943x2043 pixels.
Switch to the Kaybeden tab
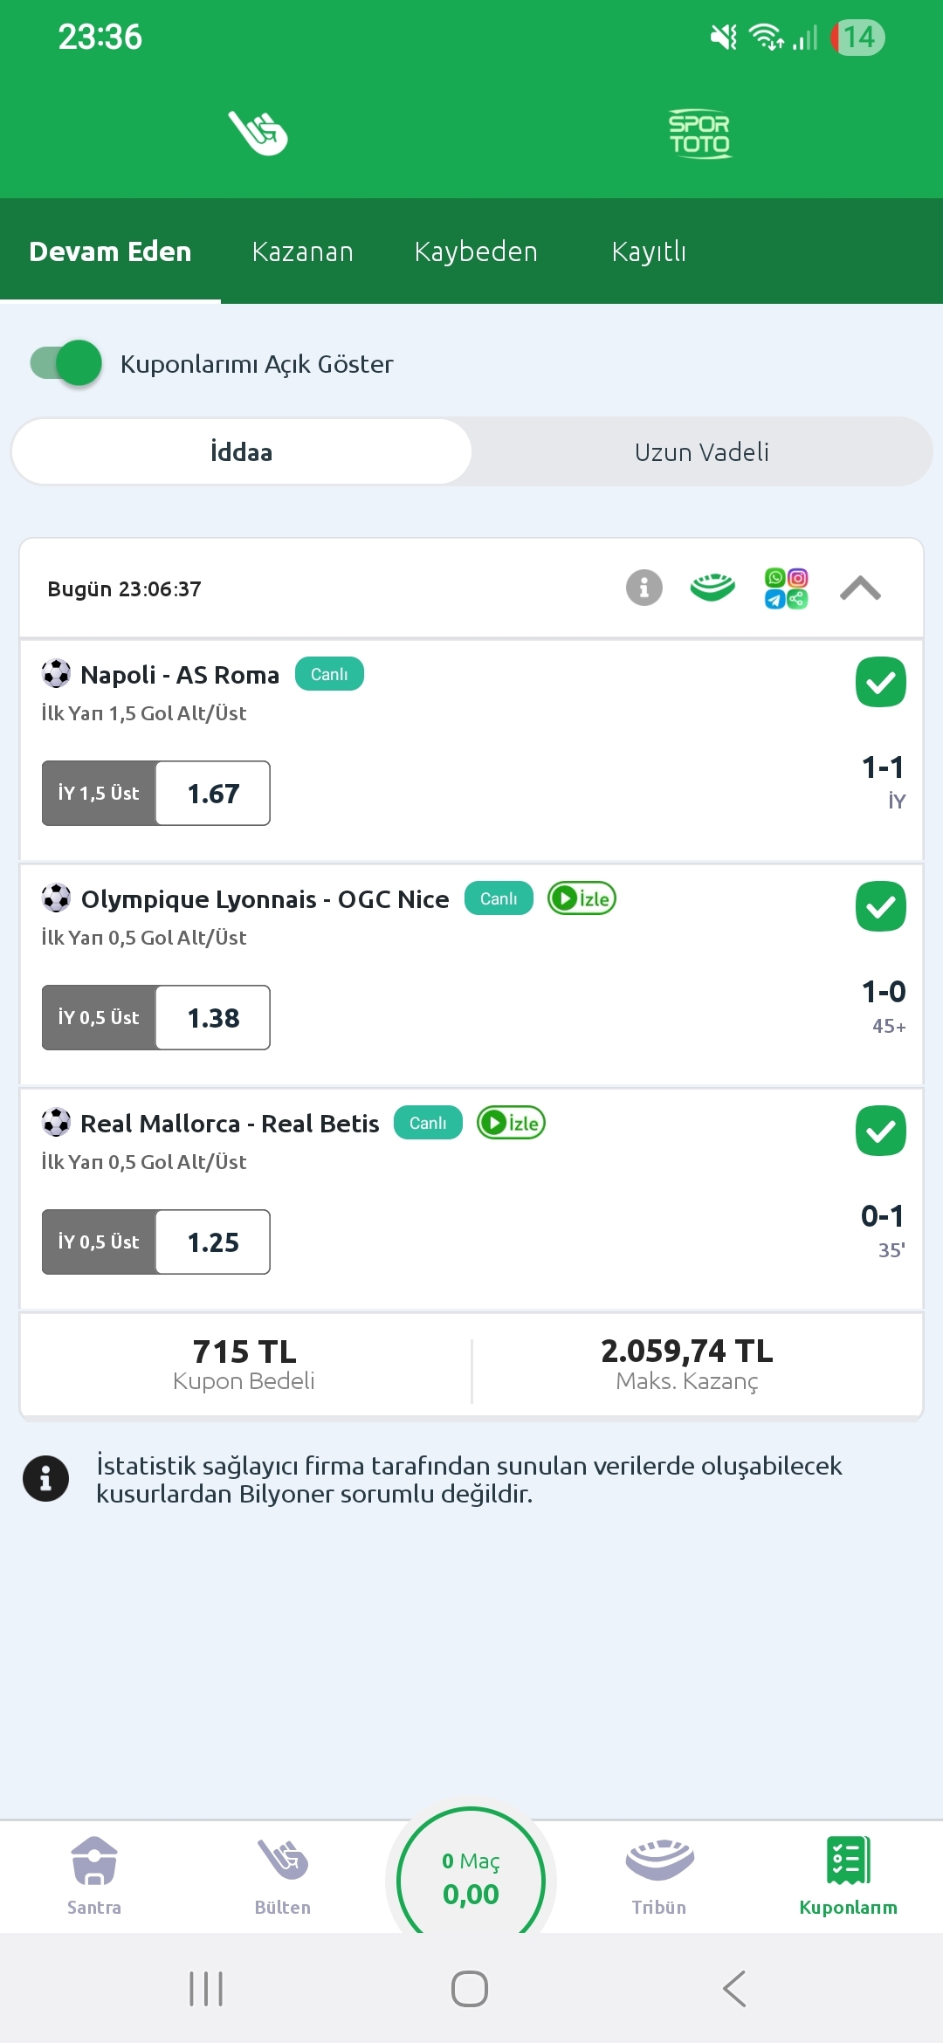point(476,251)
